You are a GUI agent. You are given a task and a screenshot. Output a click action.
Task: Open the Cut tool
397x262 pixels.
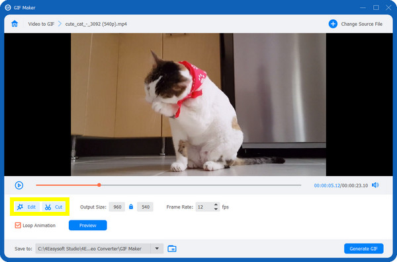[x=54, y=207]
